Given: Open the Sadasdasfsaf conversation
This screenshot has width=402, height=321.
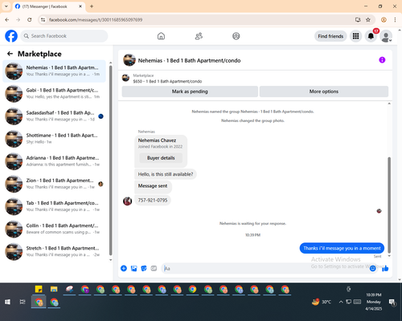Looking at the screenshot, I should coord(54,116).
